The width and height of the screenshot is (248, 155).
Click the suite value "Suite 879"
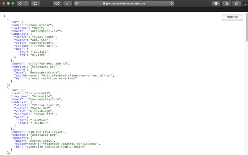(x=40, y=108)
